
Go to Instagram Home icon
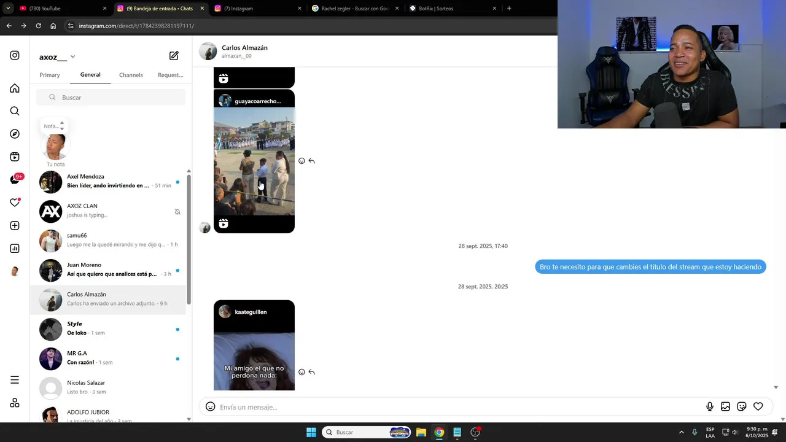pyautogui.click(x=15, y=88)
